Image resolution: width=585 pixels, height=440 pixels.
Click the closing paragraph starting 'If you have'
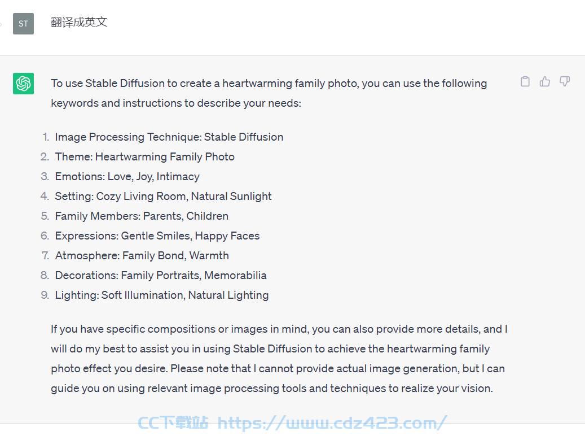279,359
